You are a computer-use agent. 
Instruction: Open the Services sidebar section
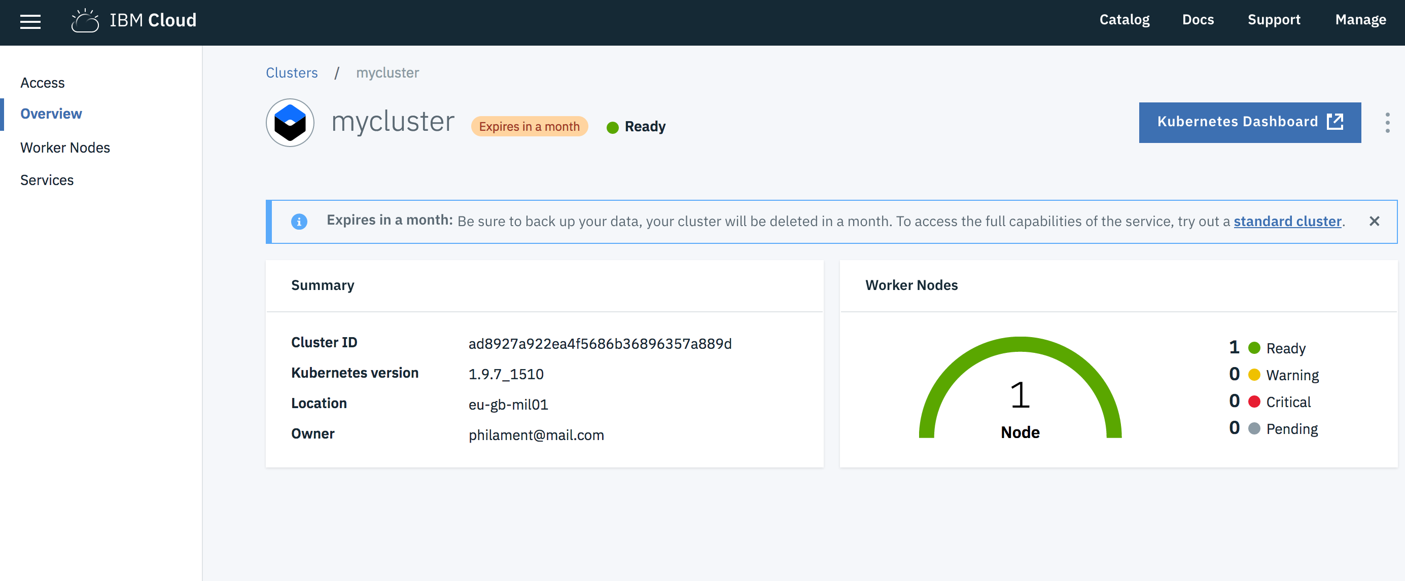pos(47,180)
